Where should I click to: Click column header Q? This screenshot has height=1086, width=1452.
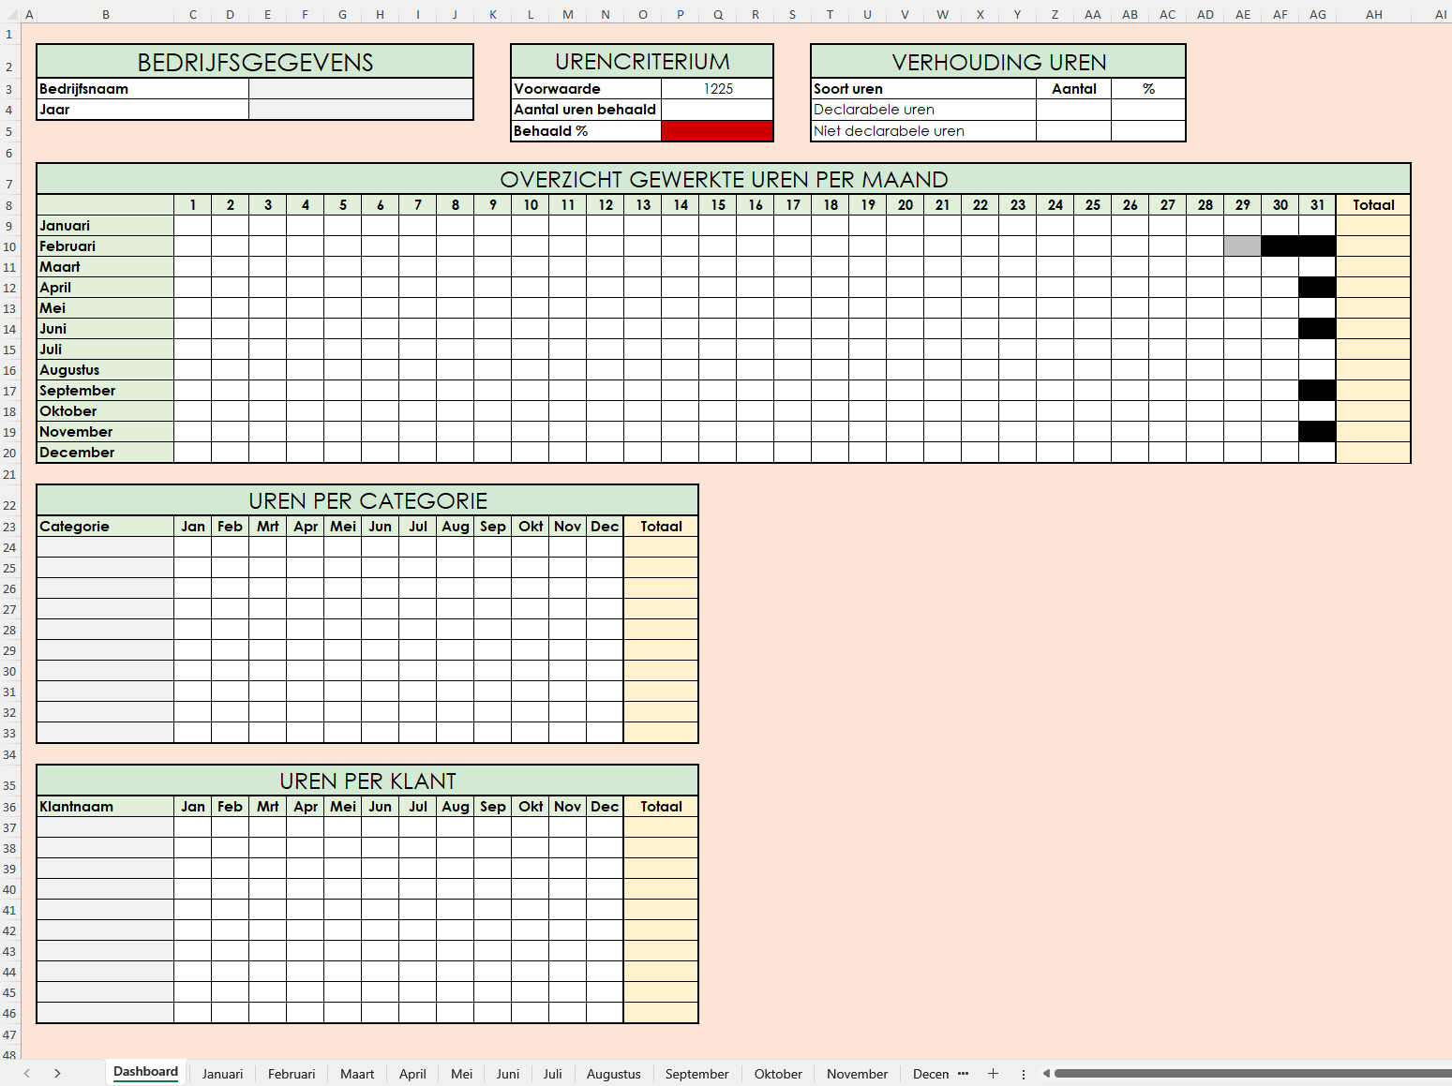point(718,14)
